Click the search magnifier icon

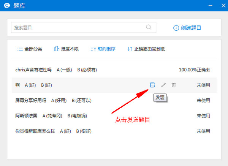point(149,27)
